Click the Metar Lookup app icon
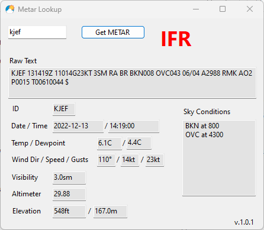 click(x=10, y=9)
